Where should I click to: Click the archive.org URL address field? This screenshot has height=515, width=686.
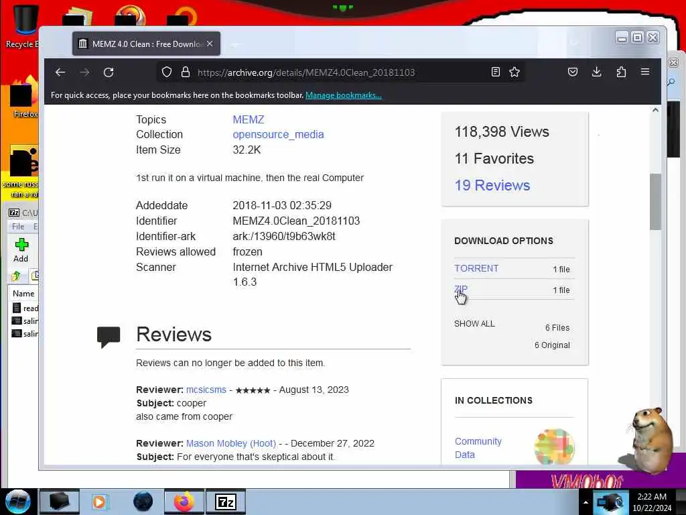341,72
